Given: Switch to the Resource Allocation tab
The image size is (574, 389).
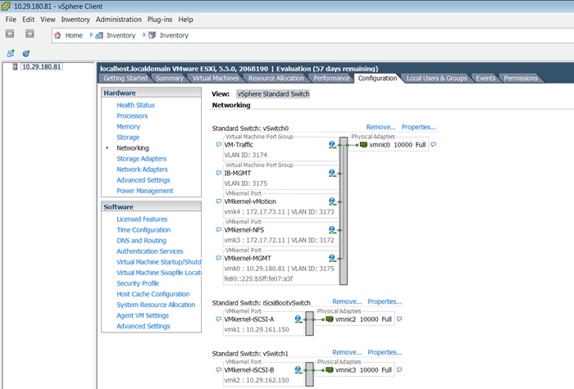Looking at the screenshot, I should point(276,79).
